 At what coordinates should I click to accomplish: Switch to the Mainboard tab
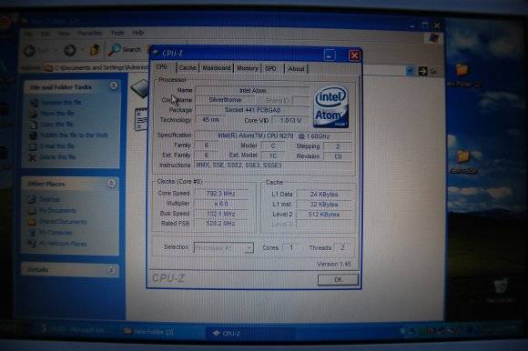pyautogui.click(x=217, y=68)
